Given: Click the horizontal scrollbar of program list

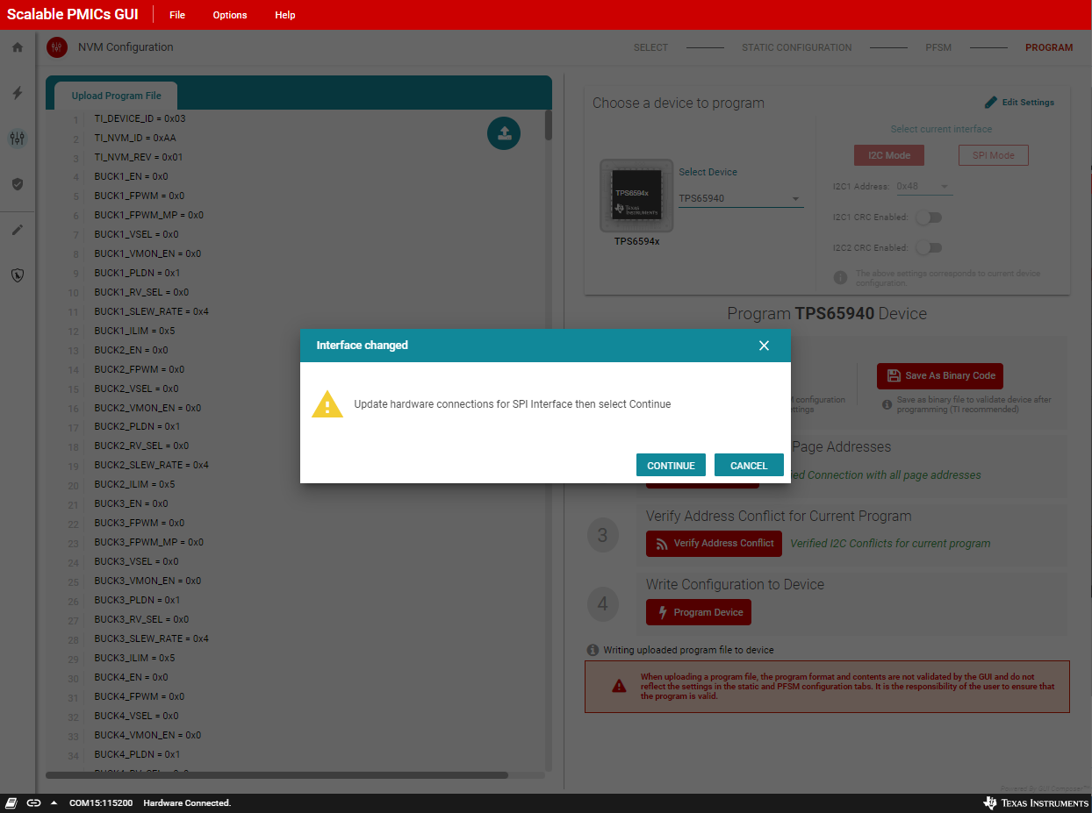Looking at the screenshot, I should 277,775.
